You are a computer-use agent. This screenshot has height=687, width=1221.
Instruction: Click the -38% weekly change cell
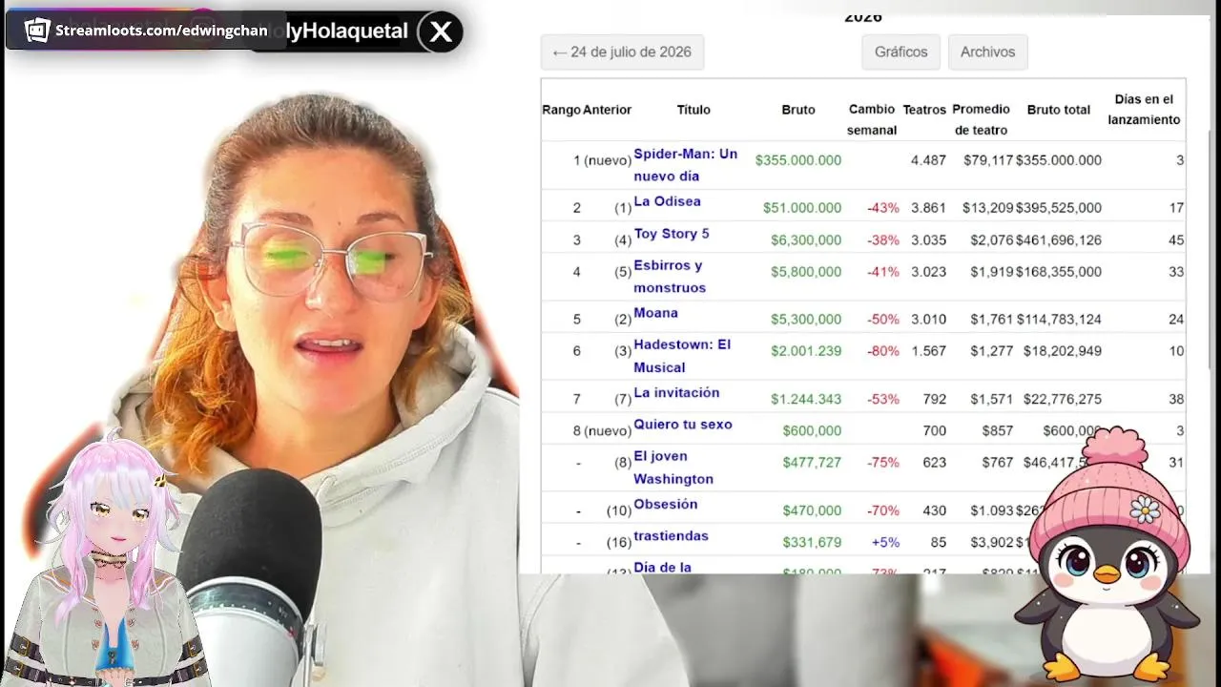883,240
